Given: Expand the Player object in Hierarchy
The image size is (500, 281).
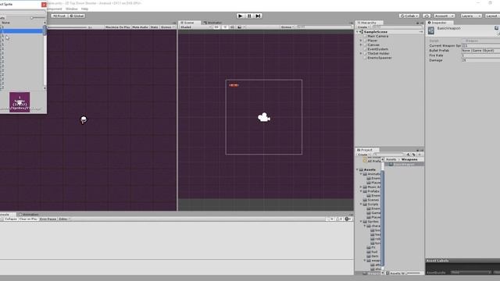Looking at the screenshot, I should pyautogui.click(x=361, y=41).
